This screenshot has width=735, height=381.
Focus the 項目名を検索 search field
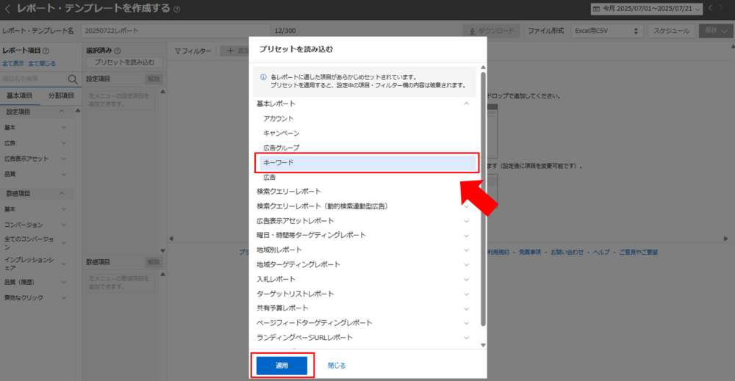(34, 79)
